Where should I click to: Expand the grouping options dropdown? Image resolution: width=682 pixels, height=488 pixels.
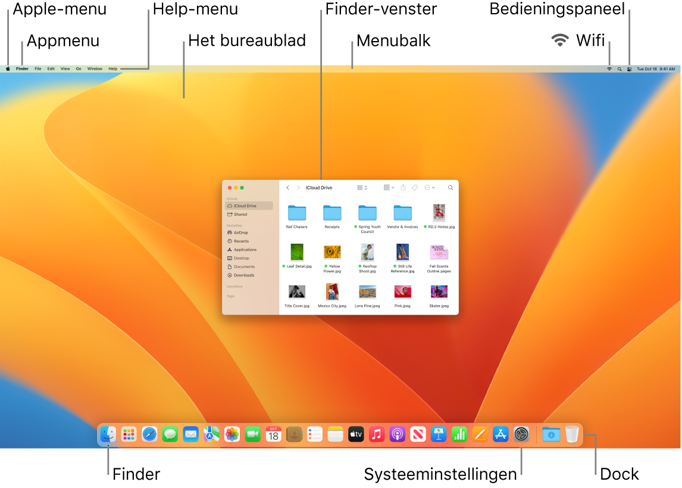[x=393, y=187]
